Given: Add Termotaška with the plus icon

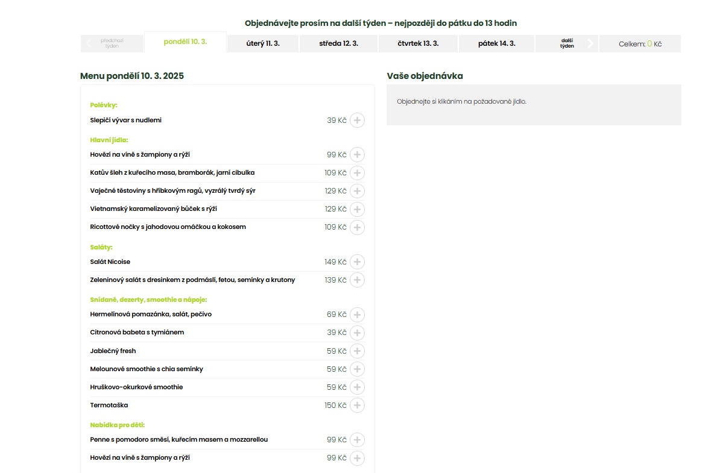Looking at the screenshot, I should [357, 406].
